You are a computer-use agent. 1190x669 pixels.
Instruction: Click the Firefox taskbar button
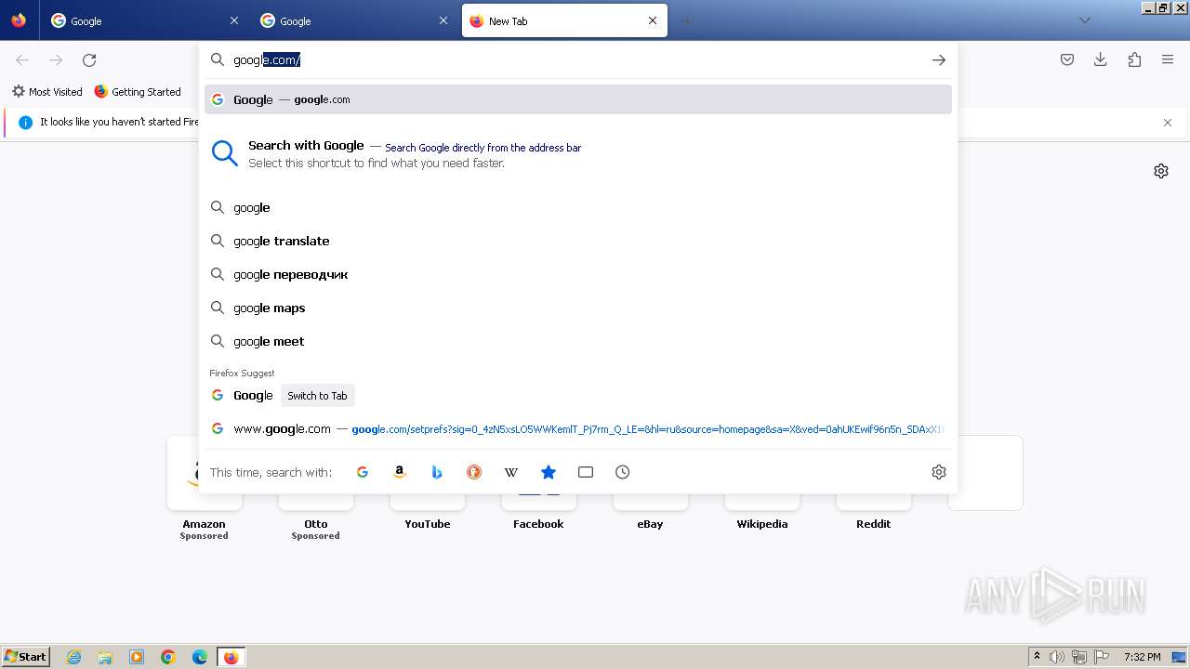[x=231, y=657]
